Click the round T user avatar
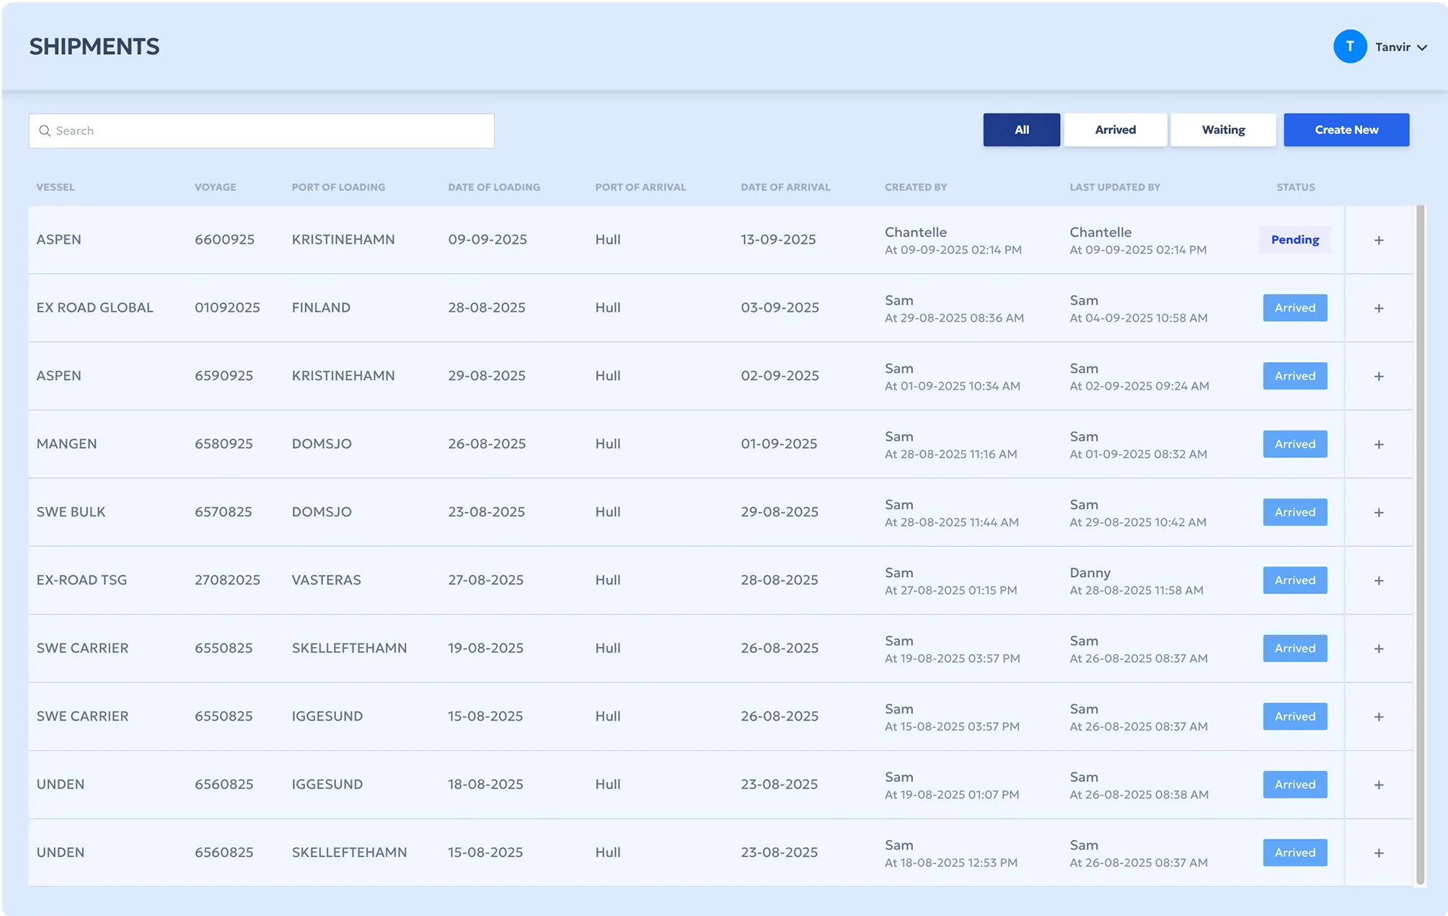The height and width of the screenshot is (916, 1448). click(1349, 47)
